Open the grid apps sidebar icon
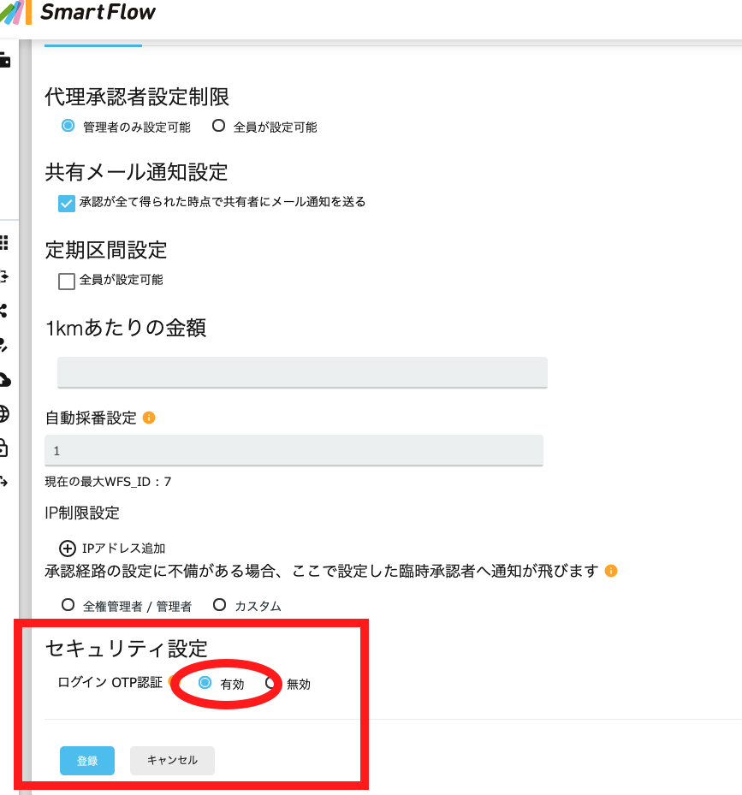Screen dimensions: 742x795 [x=4, y=242]
